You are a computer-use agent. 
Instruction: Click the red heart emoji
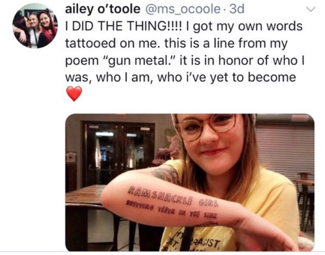pyautogui.click(x=74, y=94)
